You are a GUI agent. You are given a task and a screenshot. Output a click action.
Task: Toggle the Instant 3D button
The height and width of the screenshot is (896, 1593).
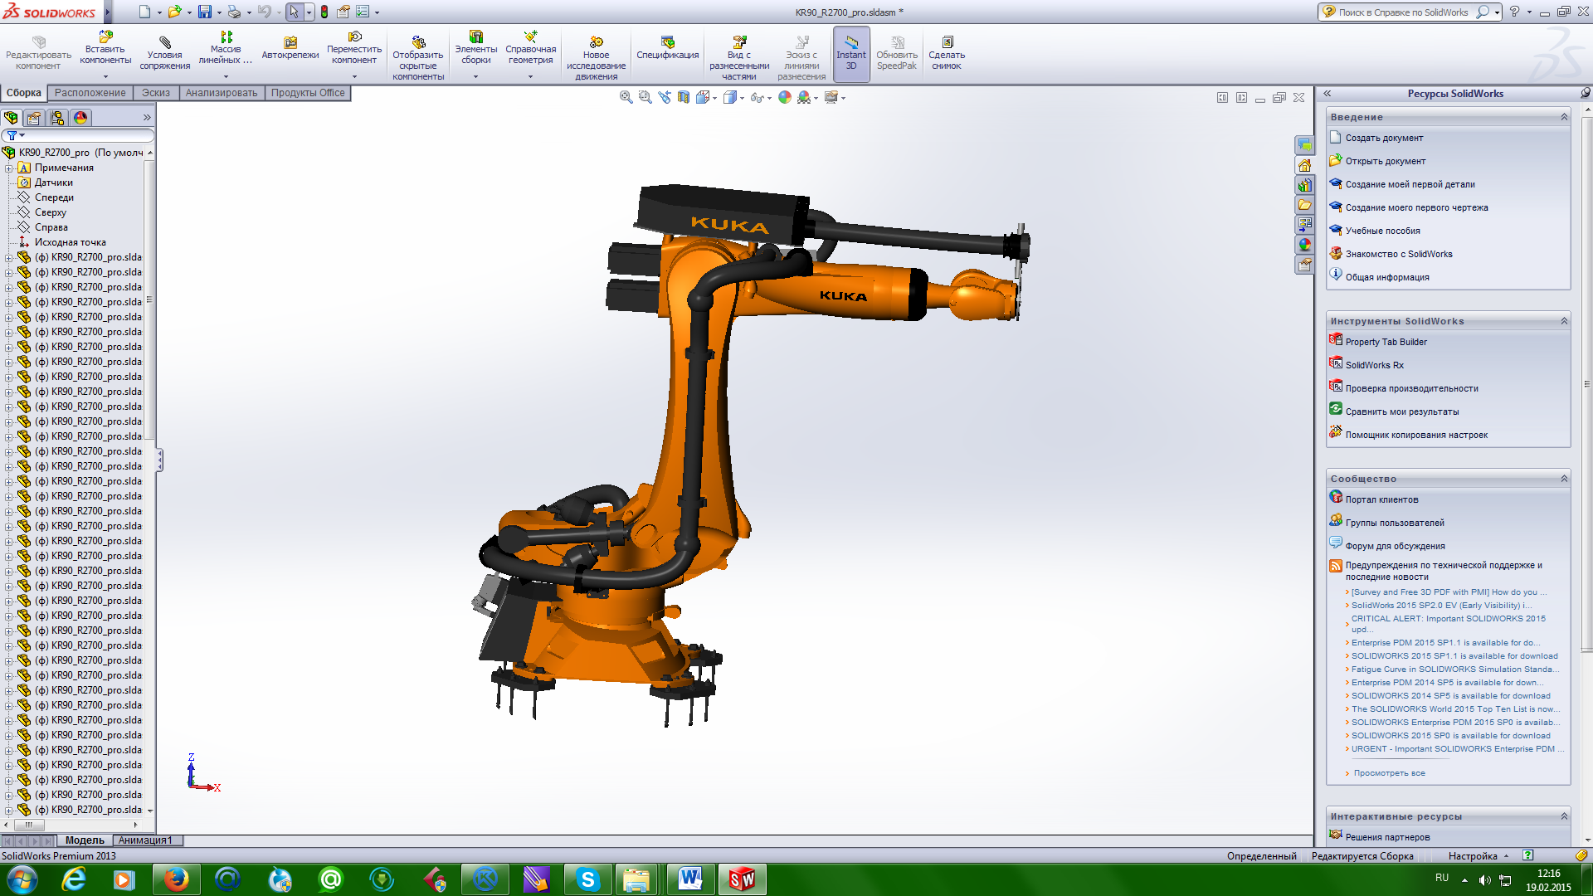click(851, 53)
